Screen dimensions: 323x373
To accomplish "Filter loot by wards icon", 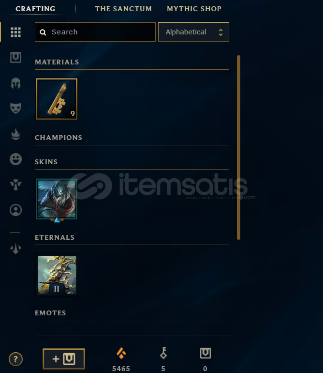I will pos(15,185).
